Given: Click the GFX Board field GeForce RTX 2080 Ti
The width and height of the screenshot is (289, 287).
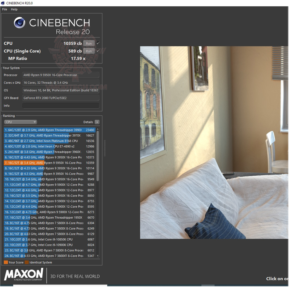Looking at the screenshot, I should click(x=61, y=98).
